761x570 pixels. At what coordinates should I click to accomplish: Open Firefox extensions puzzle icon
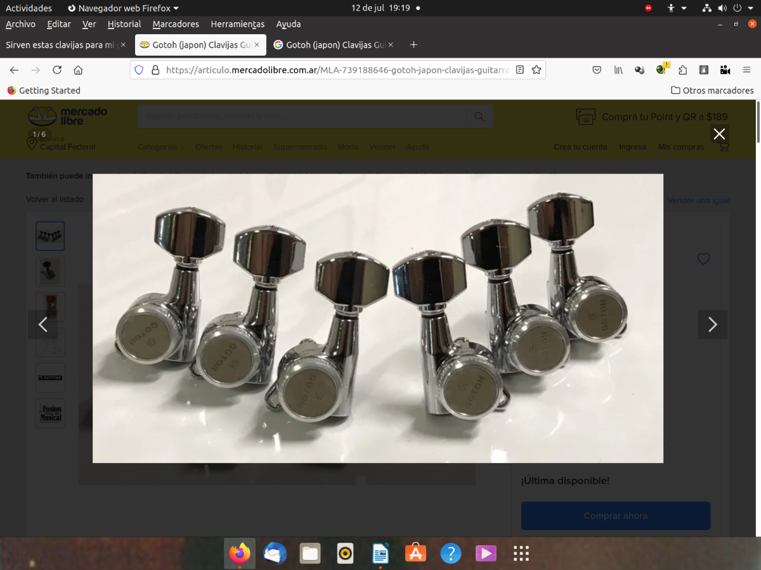click(x=682, y=70)
